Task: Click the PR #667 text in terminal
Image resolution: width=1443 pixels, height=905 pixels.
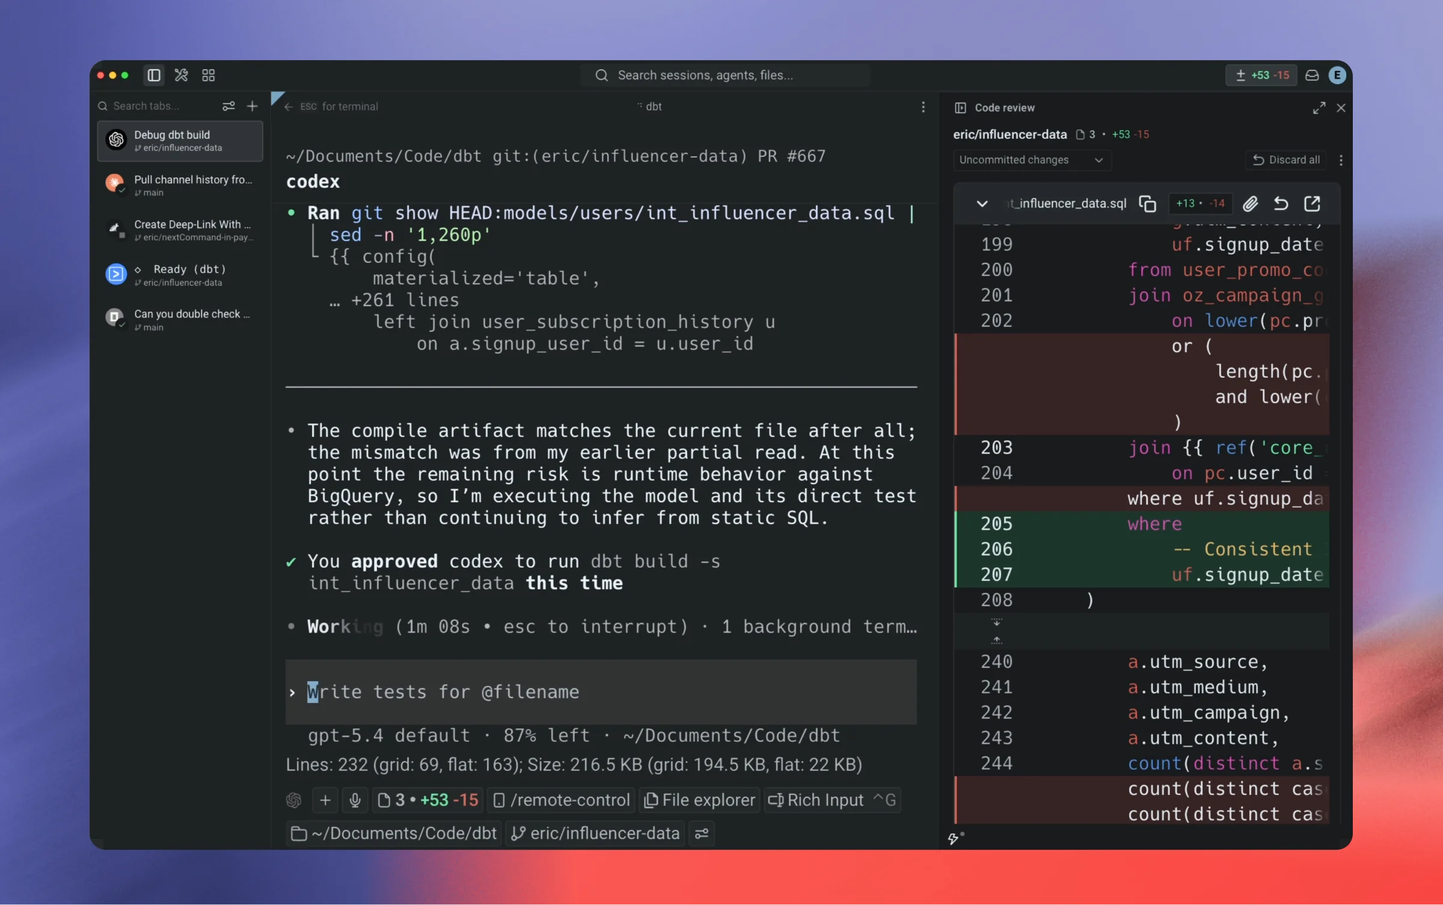Action: tap(791, 156)
